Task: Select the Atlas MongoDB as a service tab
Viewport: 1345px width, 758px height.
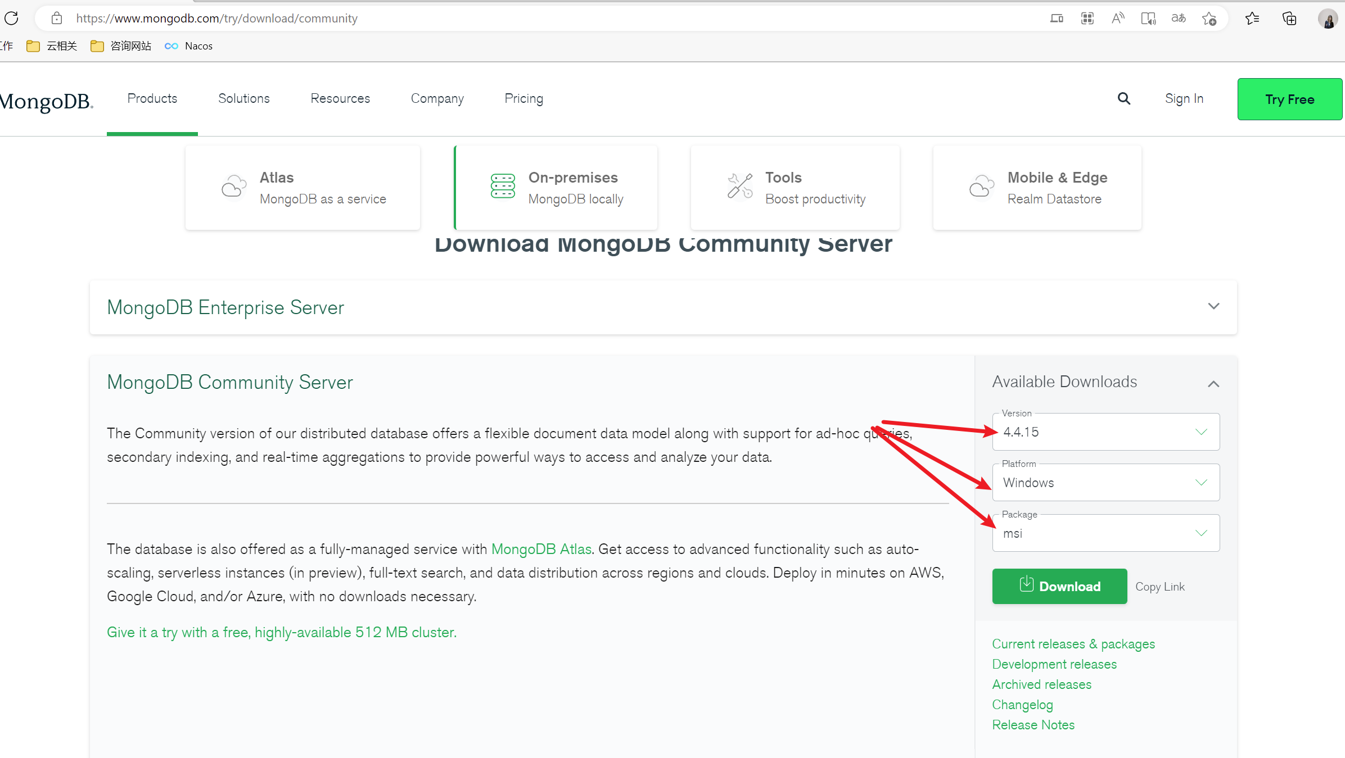Action: coord(303,188)
